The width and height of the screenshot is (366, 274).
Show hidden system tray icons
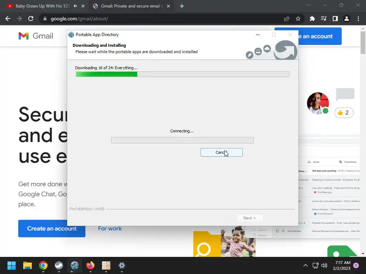click(305, 265)
